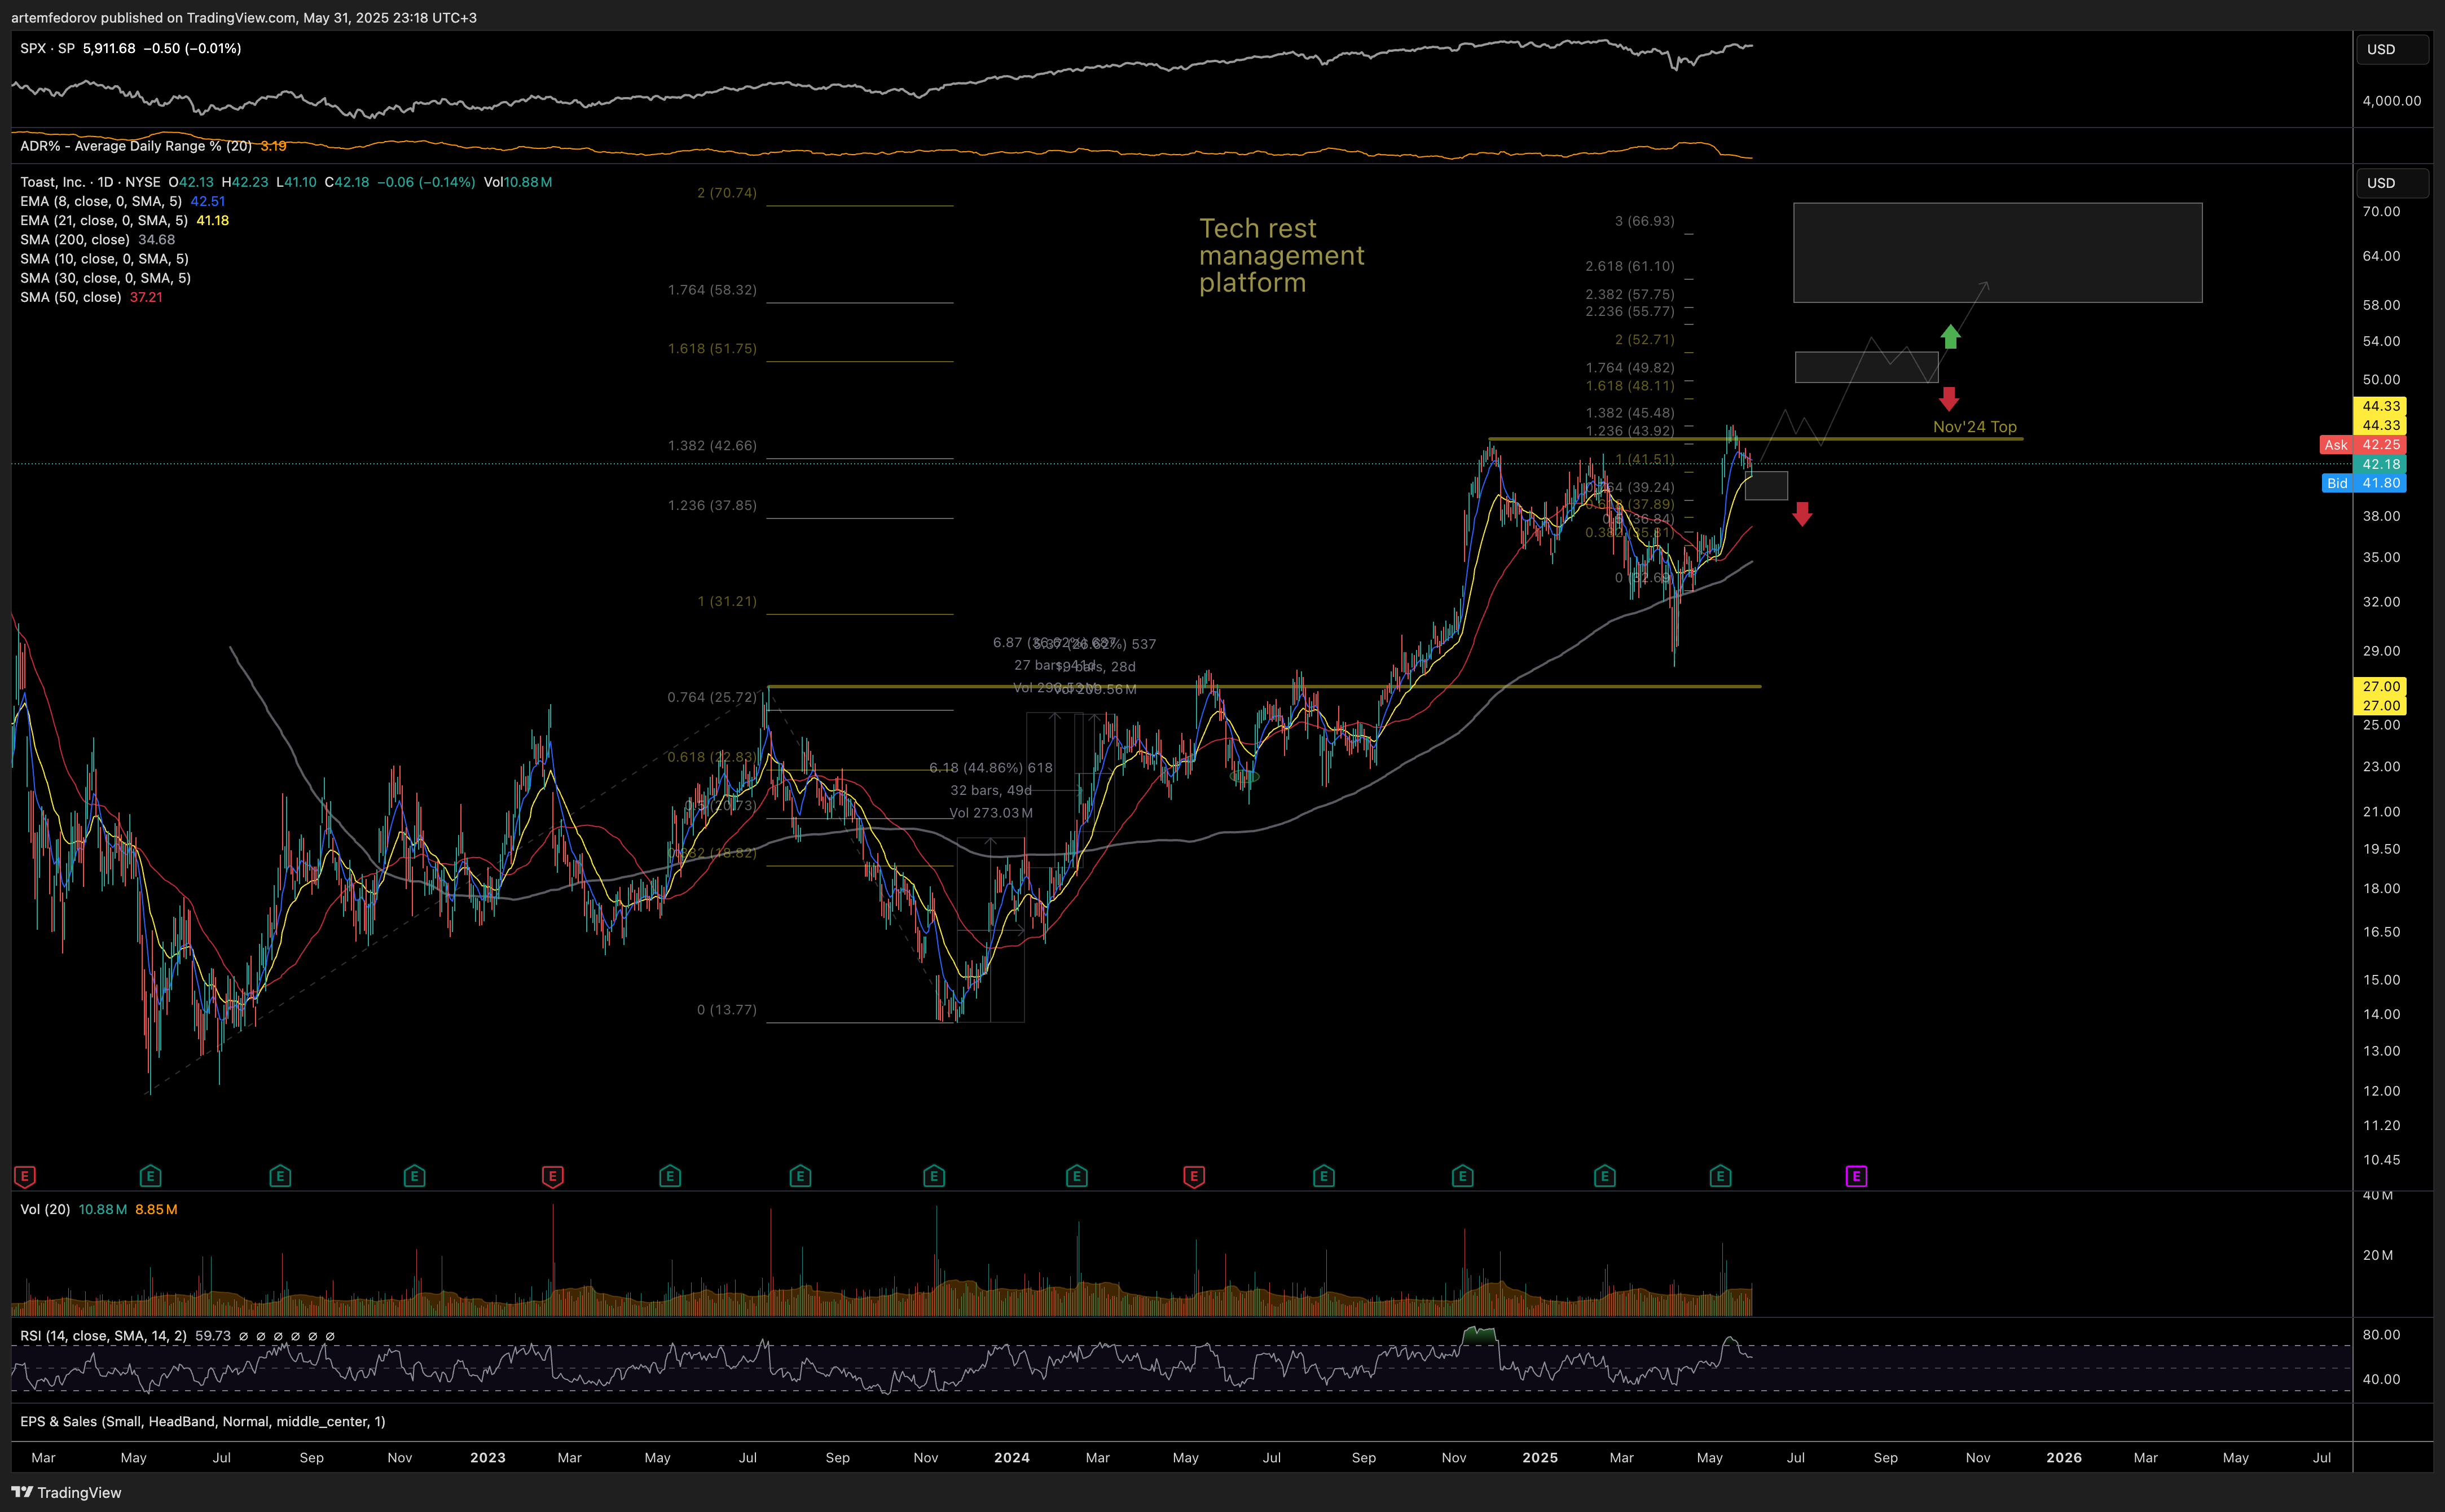Click the Fib extension label 2.382 (57.75)
The width and height of the screenshot is (2445, 1512).
(x=1629, y=294)
